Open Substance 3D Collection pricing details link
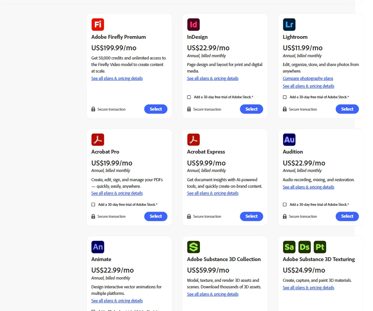373x311 pixels. [213, 294]
